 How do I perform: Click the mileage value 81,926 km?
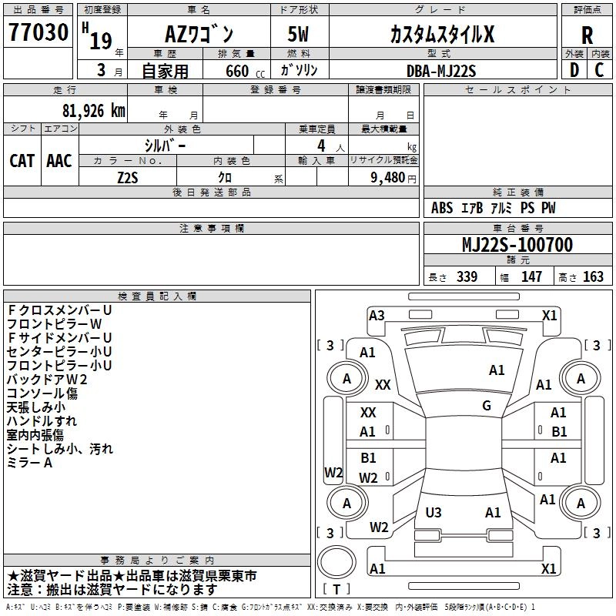[x=93, y=111]
